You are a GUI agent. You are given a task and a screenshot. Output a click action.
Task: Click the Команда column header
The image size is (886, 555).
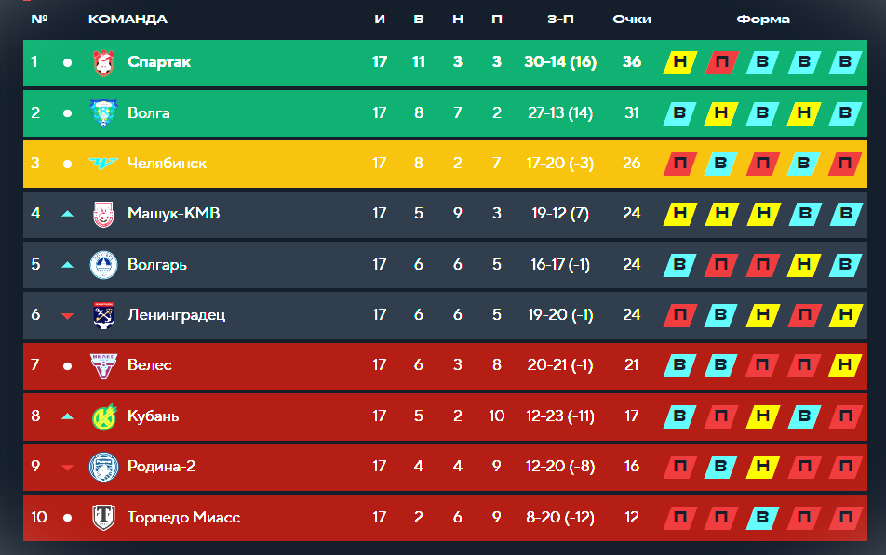coord(128,19)
